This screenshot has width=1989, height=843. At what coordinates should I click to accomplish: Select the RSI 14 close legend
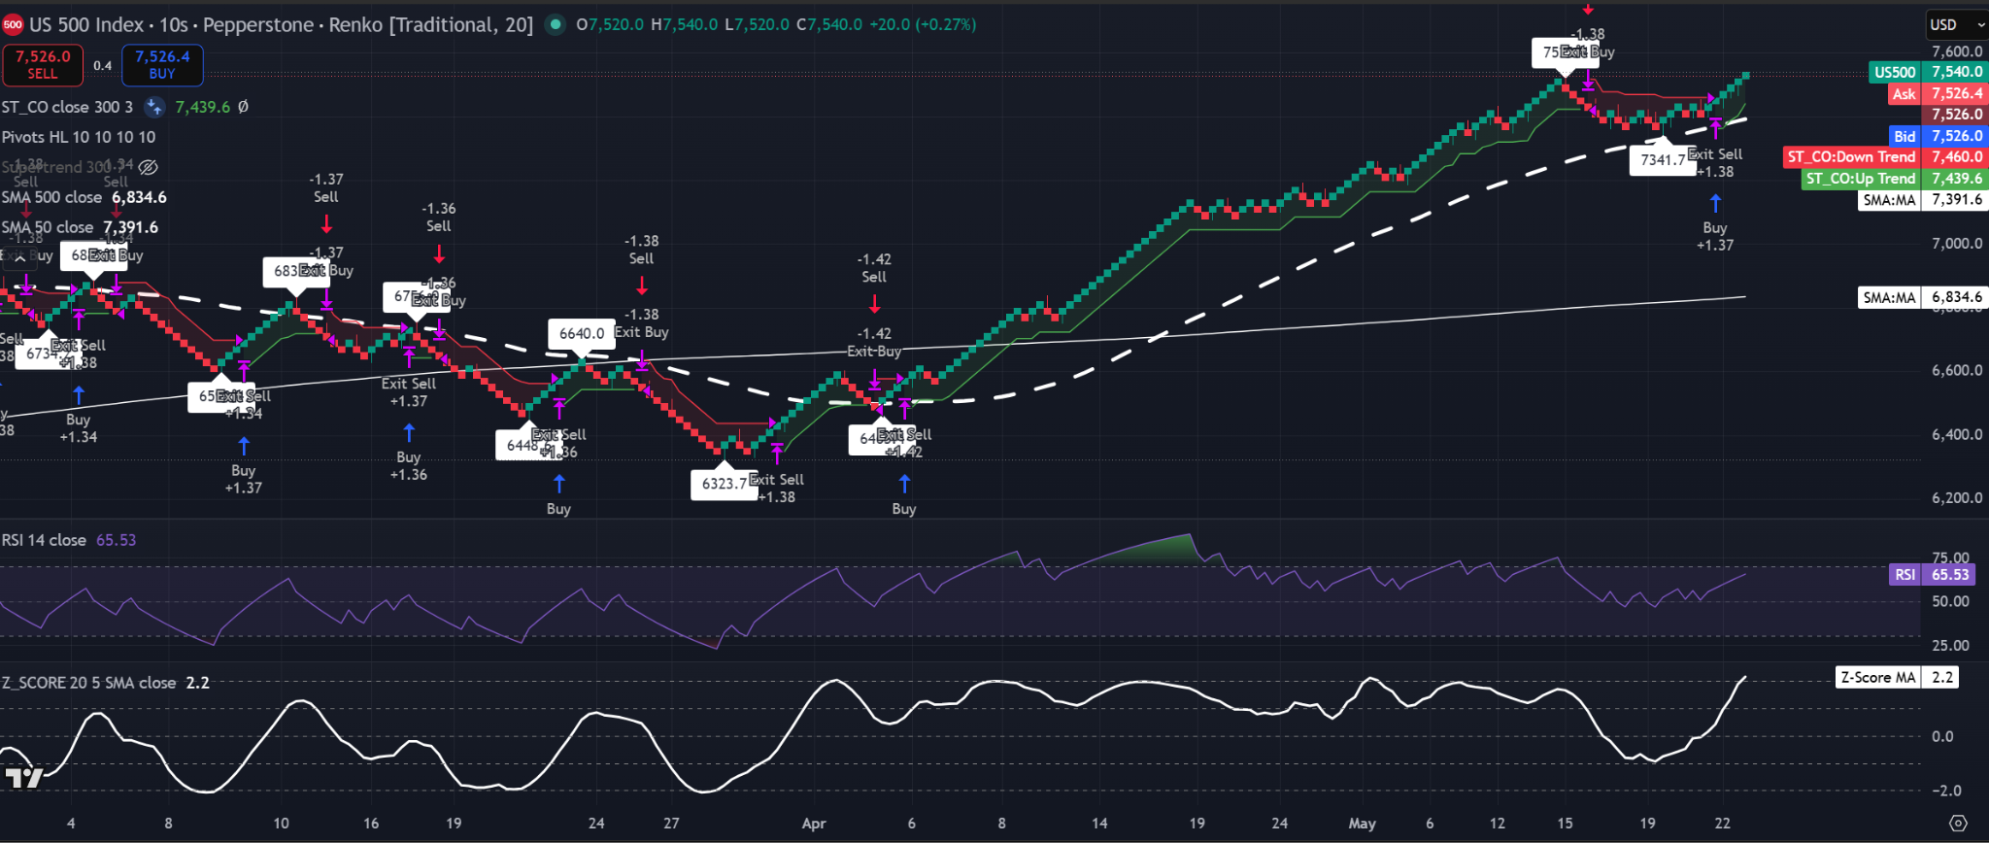tap(44, 540)
